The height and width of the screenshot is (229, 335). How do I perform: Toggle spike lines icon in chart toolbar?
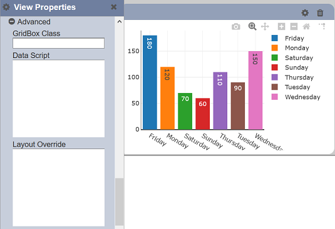[322, 26]
